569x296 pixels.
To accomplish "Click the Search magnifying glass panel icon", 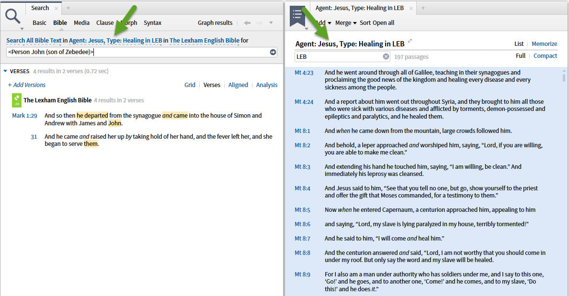I will tap(13, 16).
